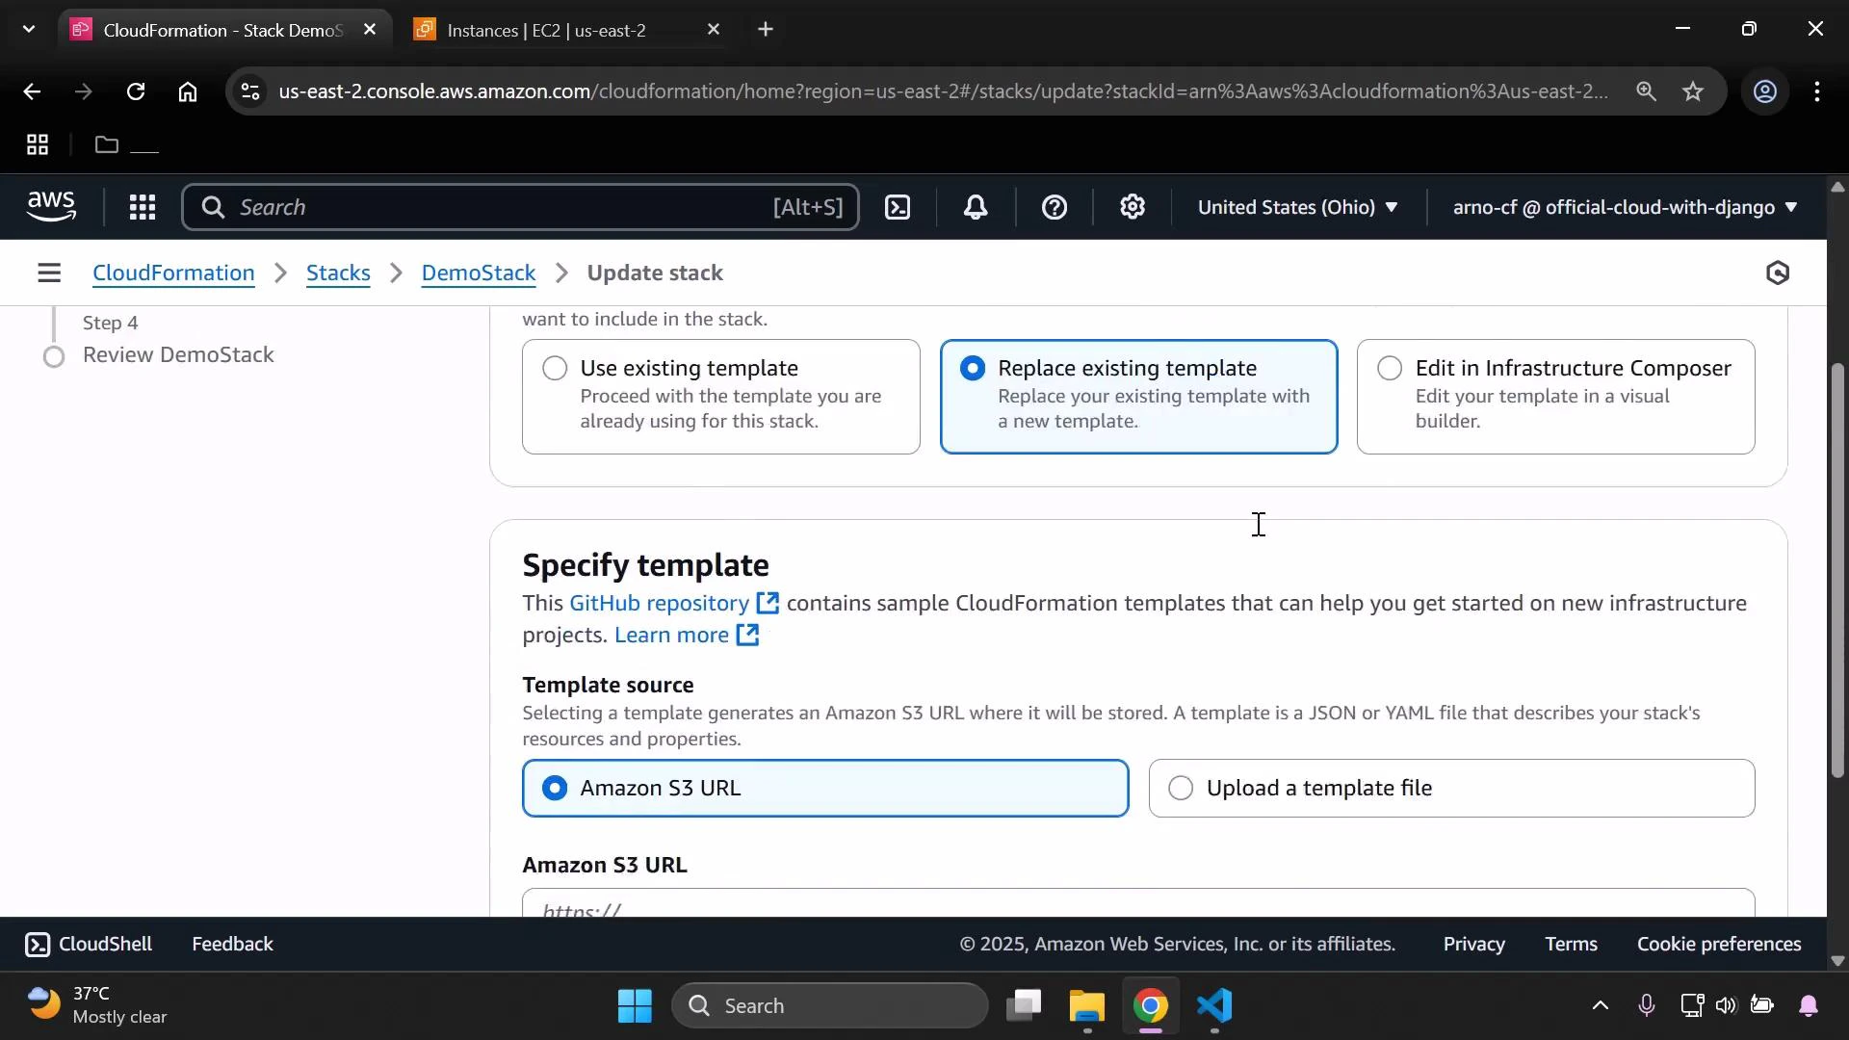Reload the current page

tap(136, 91)
